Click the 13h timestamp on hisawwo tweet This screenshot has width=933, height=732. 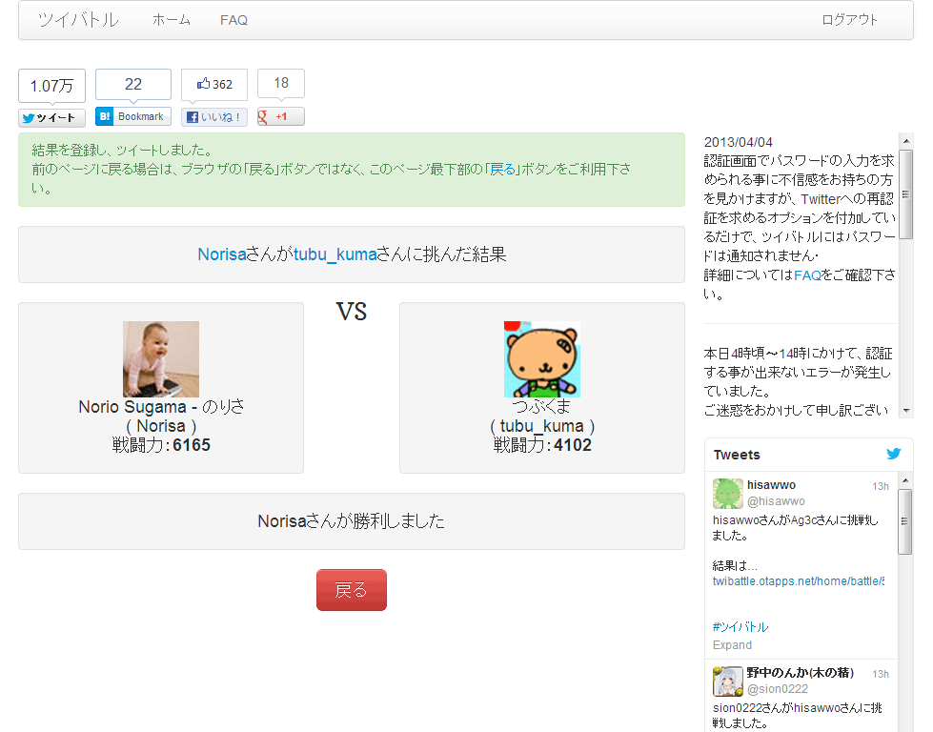click(x=881, y=486)
